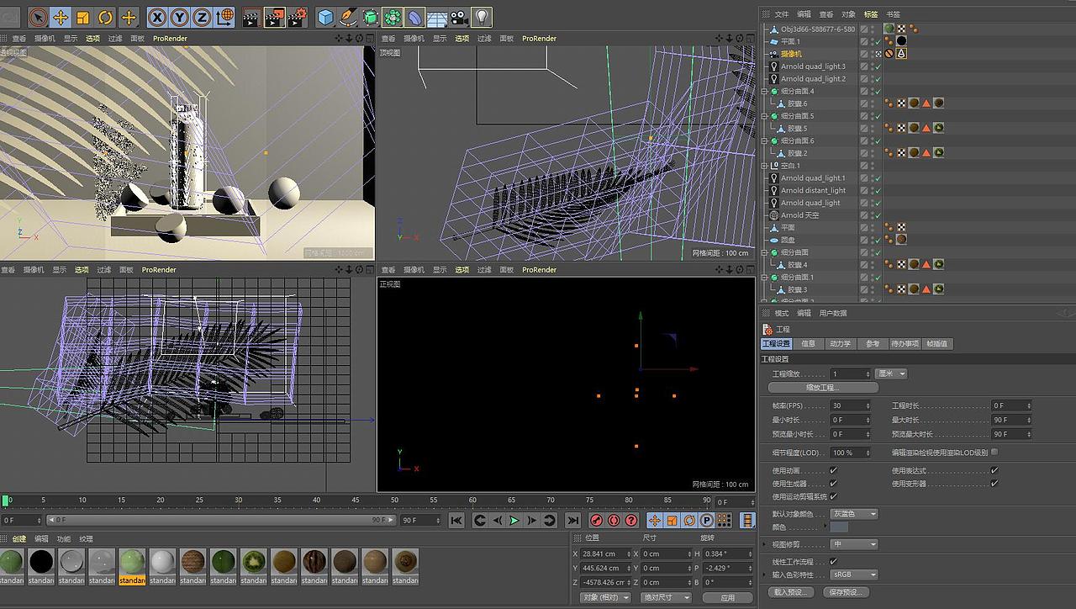The image size is (1076, 609).
Task: Switch to the ProRender tab in top-left viewport
Action: [171, 38]
